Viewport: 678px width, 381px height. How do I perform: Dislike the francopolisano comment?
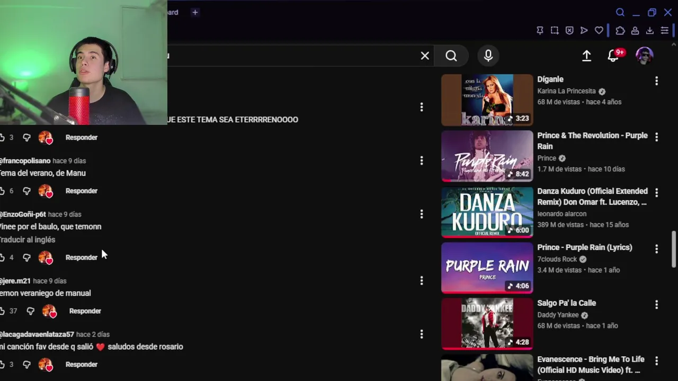click(26, 191)
